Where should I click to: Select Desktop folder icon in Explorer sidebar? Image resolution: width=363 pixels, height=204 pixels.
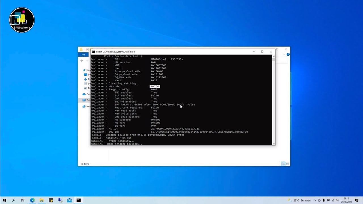(x=86, y=75)
